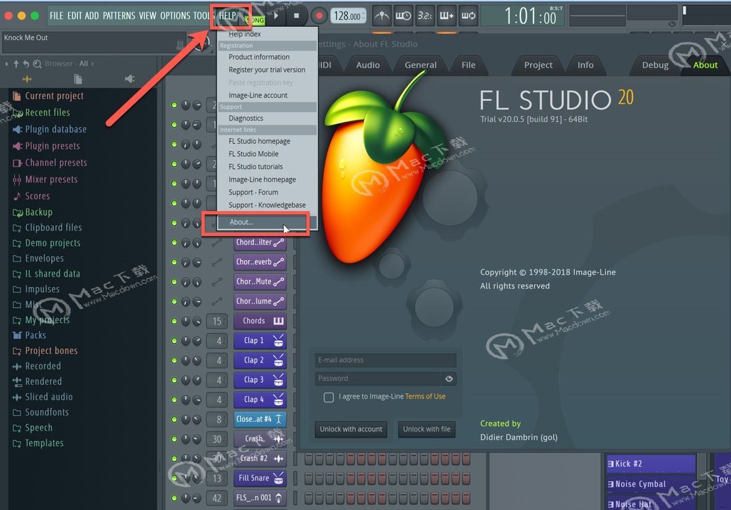Open Channel presets in the browser
731x510 pixels.
pyautogui.click(x=50, y=163)
